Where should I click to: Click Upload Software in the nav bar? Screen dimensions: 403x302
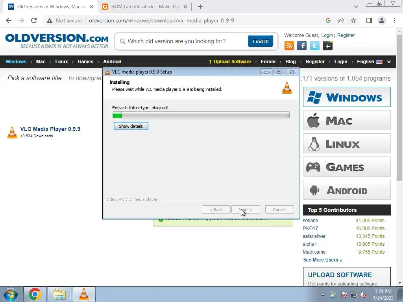[x=230, y=62]
